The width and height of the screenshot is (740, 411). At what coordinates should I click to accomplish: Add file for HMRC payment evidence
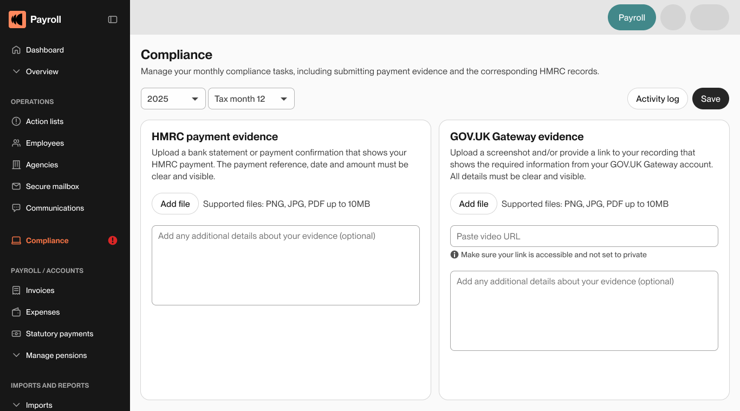coord(175,204)
